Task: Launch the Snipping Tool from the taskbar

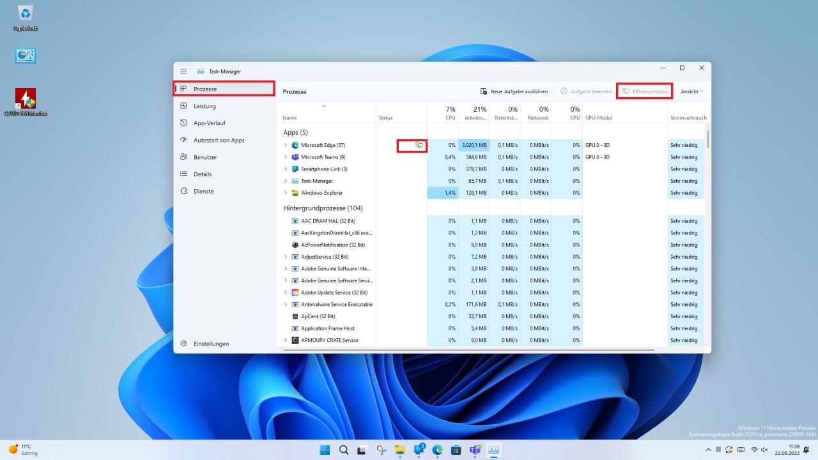Action: point(382,450)
